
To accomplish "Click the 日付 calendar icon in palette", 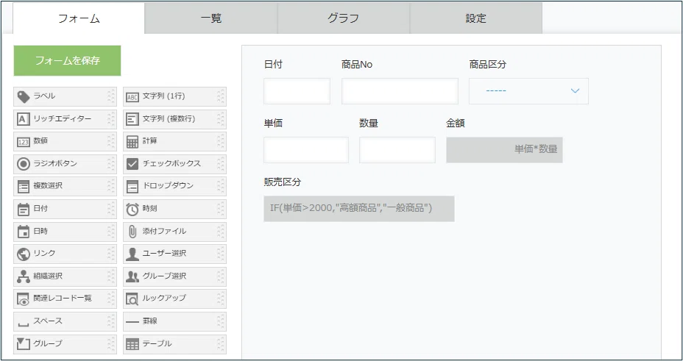I will (x=24, y=210).
